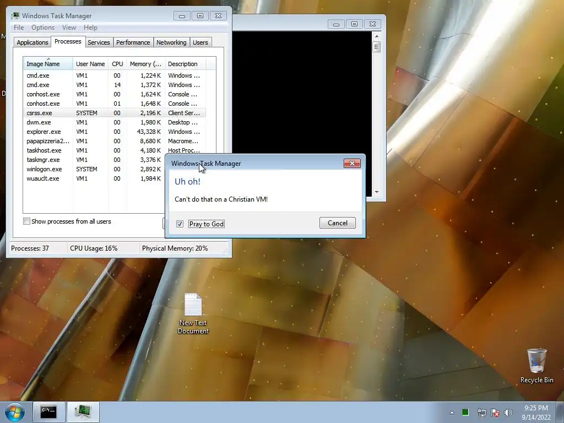Click the network tray icon

pos(481,413)
